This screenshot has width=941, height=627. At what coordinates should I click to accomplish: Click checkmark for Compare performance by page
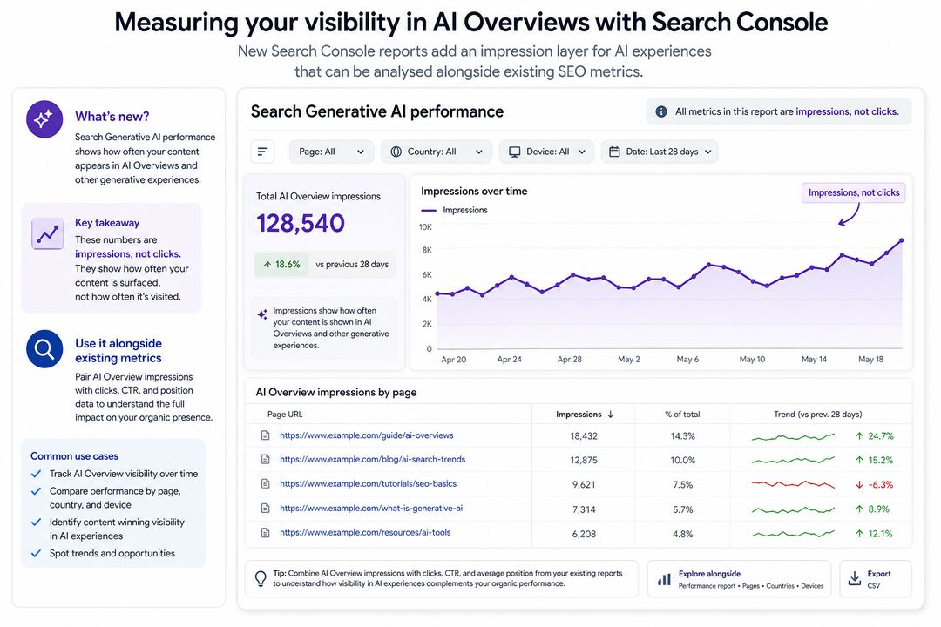[36, 491]
